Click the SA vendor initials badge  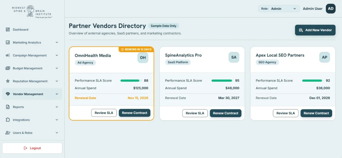tap(234, 57)
